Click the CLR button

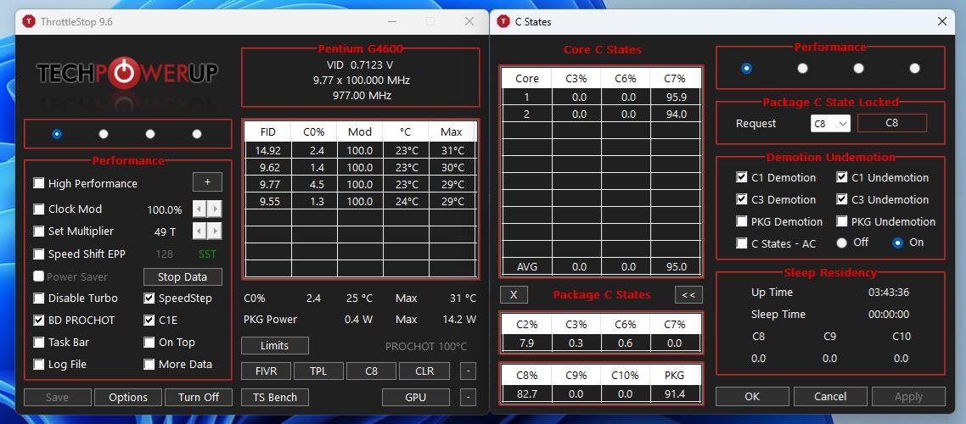click(424, 371)
